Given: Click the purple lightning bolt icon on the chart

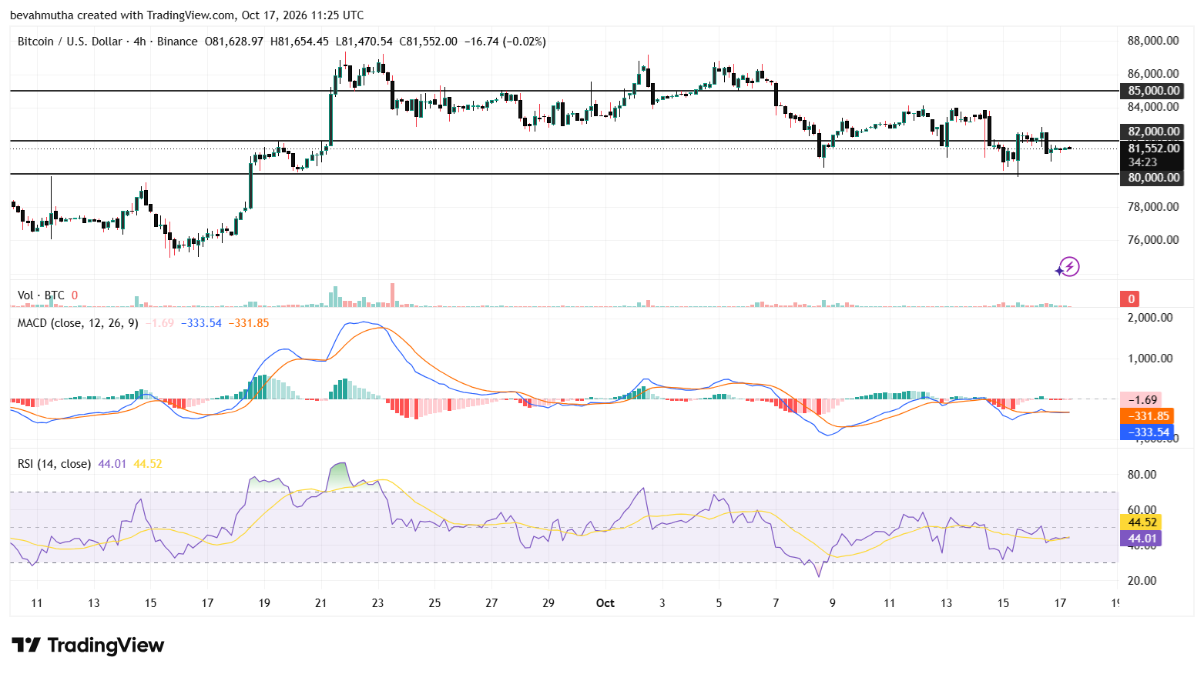Looking at the screenshot, I should click(1068, 267).
